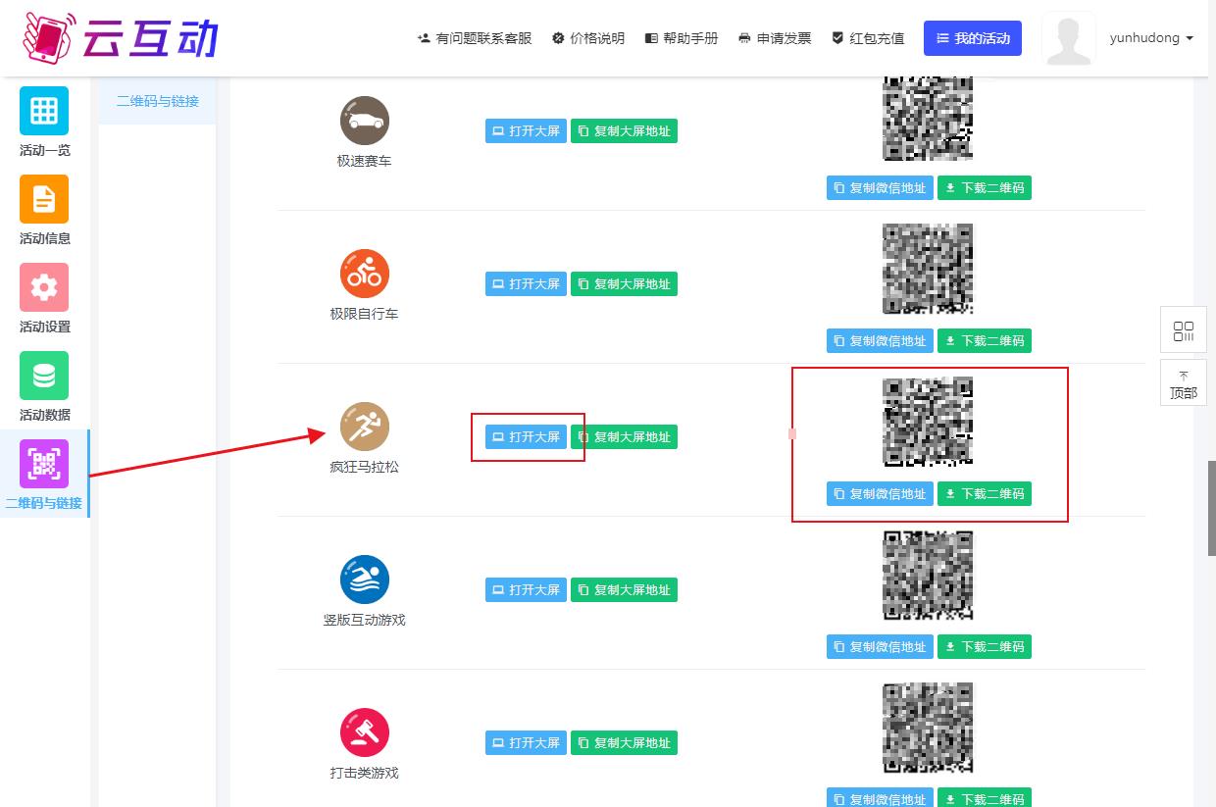Click the 竖版互动游戏 swimmer icon
This screenshot has width=1216, height=807.
coord(365,580)
